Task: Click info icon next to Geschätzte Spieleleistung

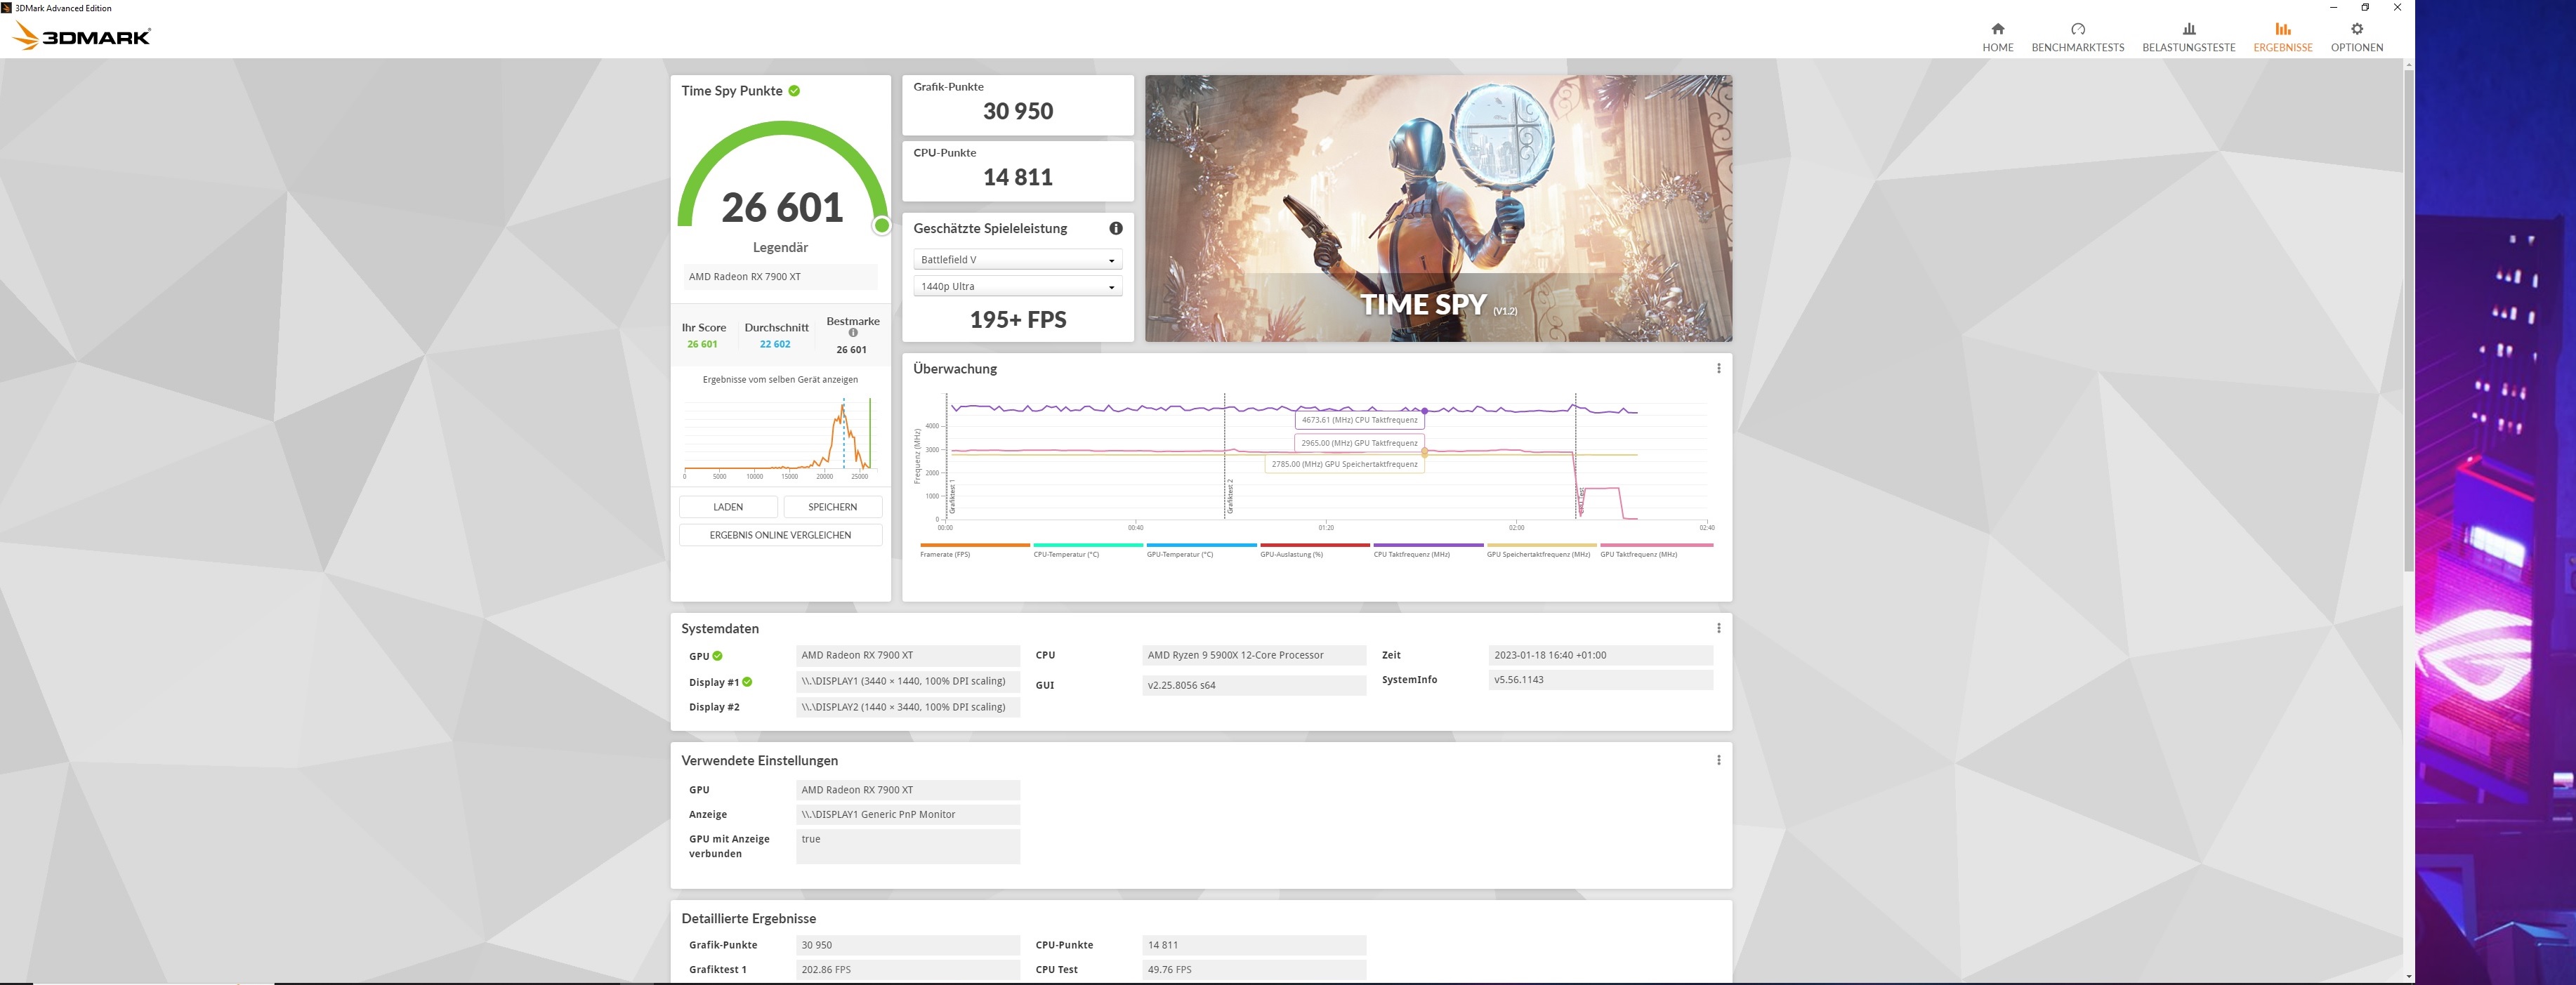Action: click(x=1116, y=228)
